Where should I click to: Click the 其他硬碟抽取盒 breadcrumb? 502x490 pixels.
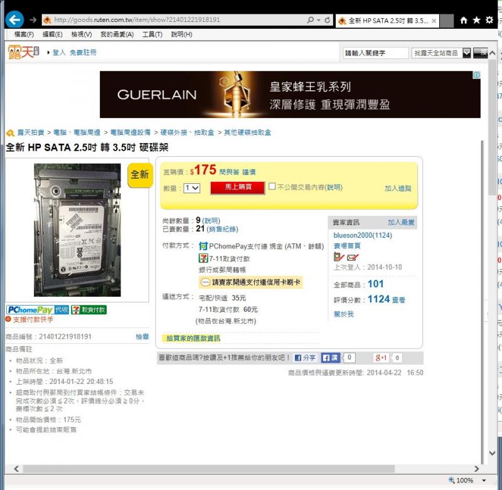pos(247,132)
